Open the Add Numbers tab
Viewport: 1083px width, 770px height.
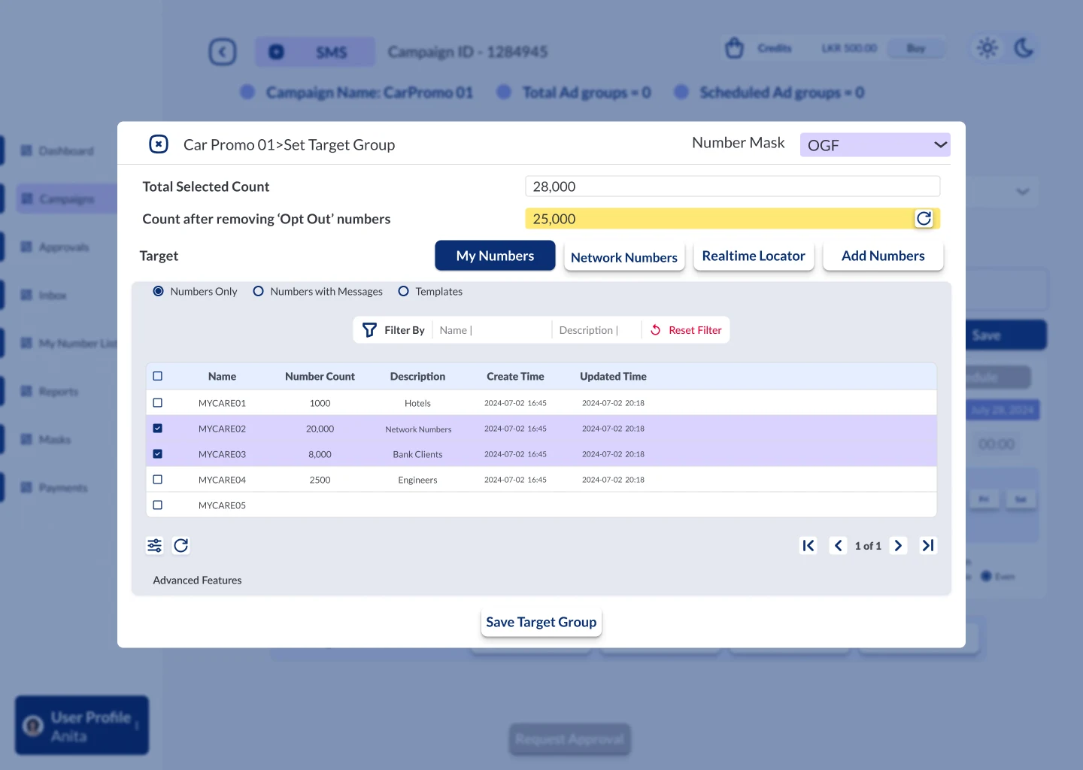click(x=883, y=256)
